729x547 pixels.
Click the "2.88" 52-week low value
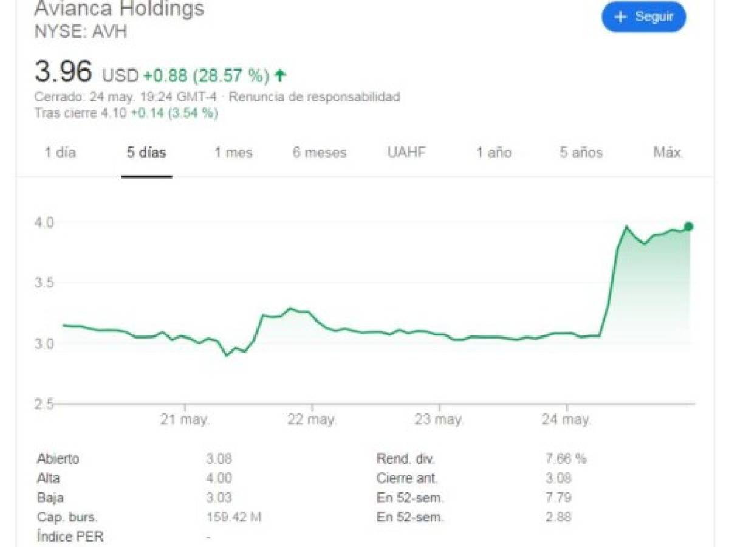click(559, 517)
